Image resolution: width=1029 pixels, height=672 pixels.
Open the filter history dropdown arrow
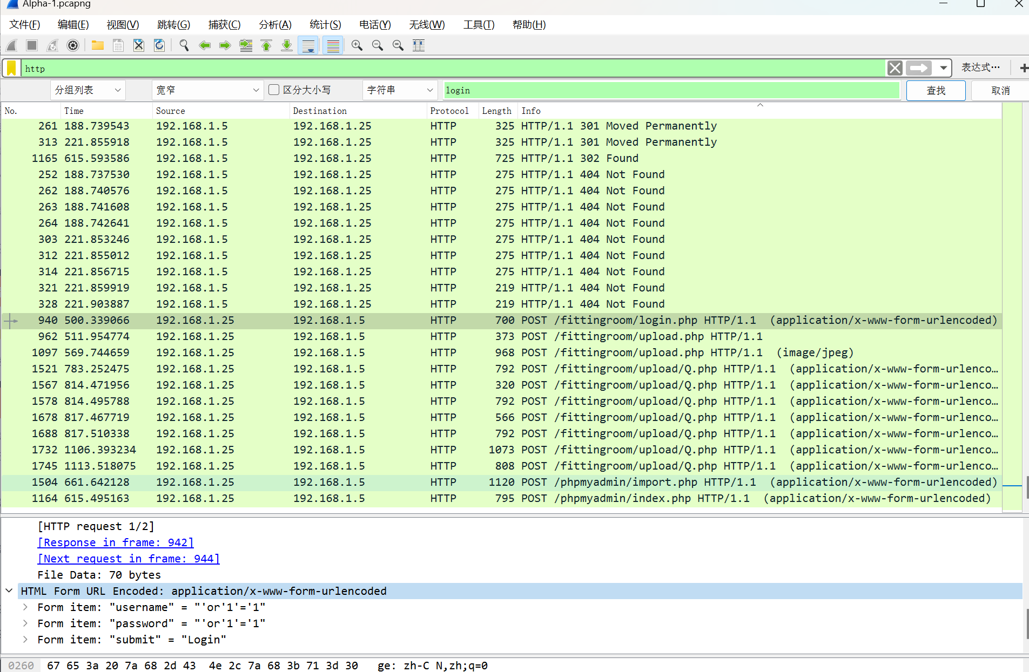943,68
